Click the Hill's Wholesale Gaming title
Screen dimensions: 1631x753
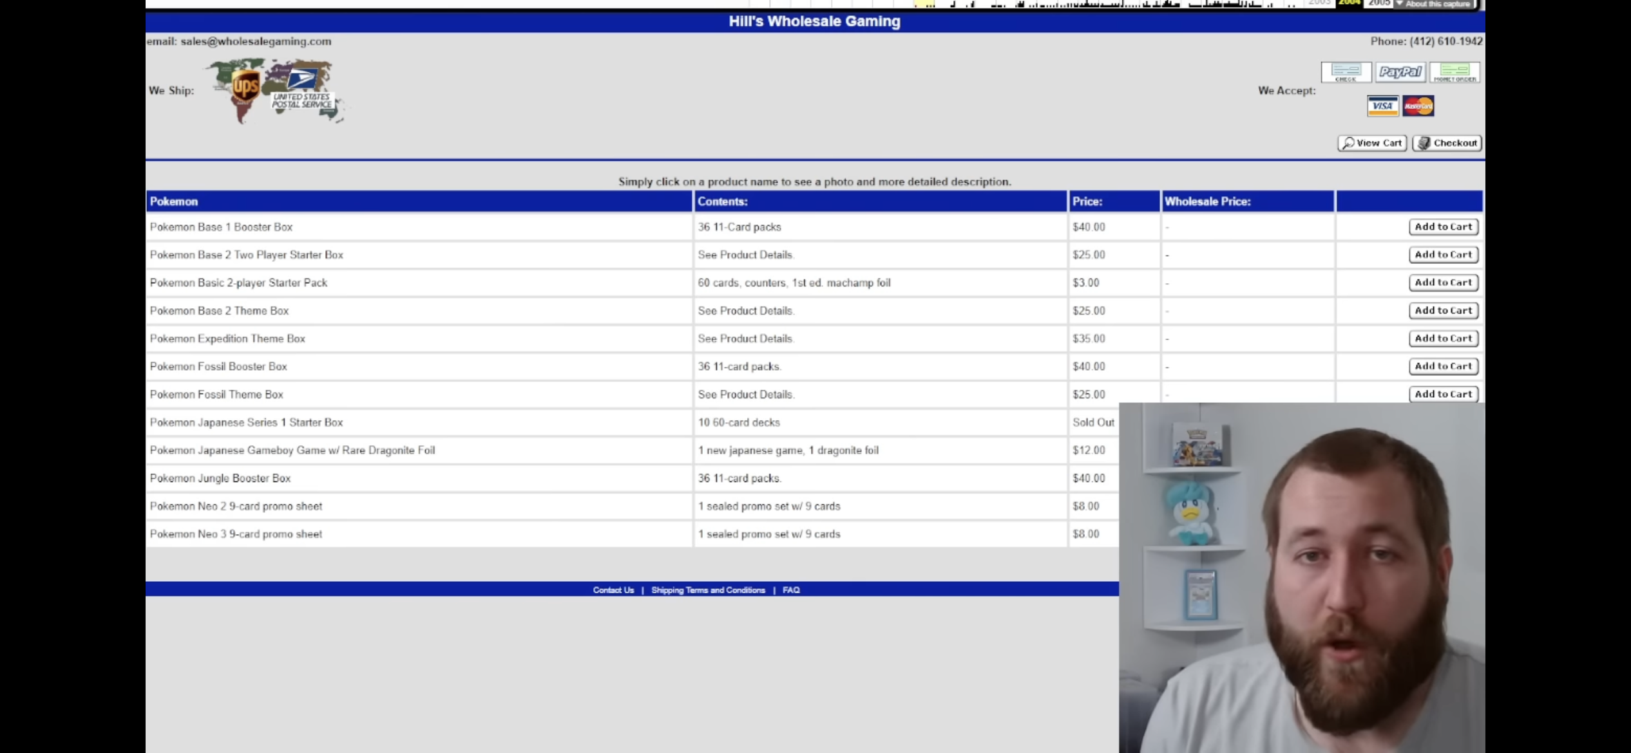(815, 21)
